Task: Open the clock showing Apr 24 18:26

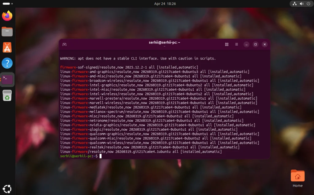Action: point(165,4)
